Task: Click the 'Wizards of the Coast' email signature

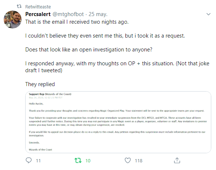Action: pyautogui.click(x=41, y=150)
